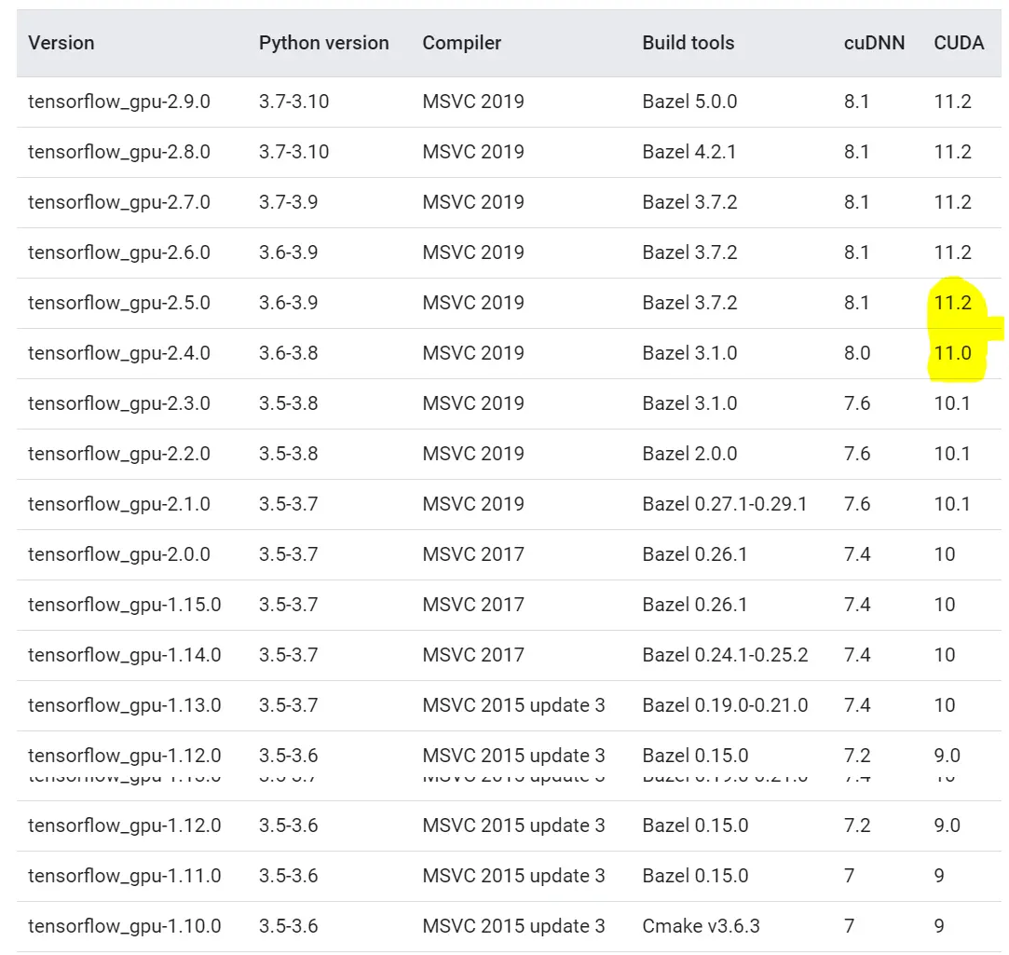Screen dimensions: 1009x955
Task: Click Bazel 3.7.2 in tensorflow_gpu-2.7.0 row
Action: pos(689,202)
